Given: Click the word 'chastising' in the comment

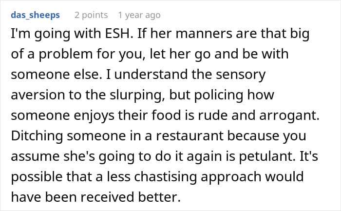Looking at the screenshot, I should [x=165, y=177].
